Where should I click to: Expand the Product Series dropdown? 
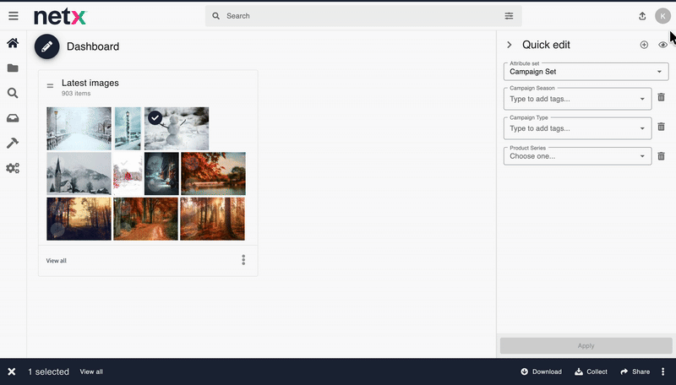tap(644, 156)
